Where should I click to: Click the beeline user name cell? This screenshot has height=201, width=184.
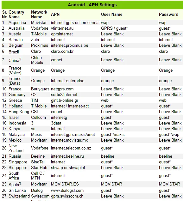coord(108,156)
